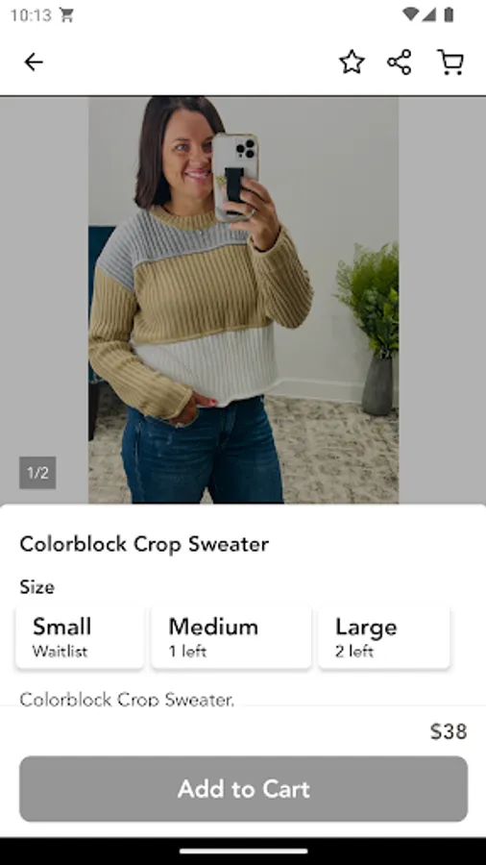Image resolution: width=486 pixels, height=865 pixels.
Task: Tap the Wi-Fi status icon
Action: click(x=410, y=14)
